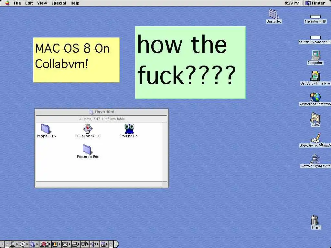Open the File menu
Image resolution: width=331 pixels, height=248 pixels.
pyautogui.click(x=17, y=3)
